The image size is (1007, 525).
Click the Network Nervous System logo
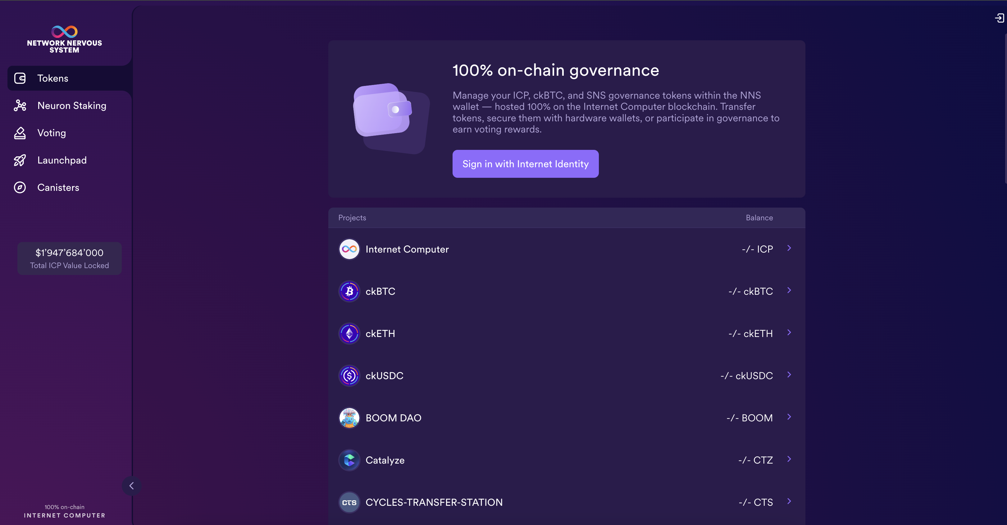click(x=65, y=39)
